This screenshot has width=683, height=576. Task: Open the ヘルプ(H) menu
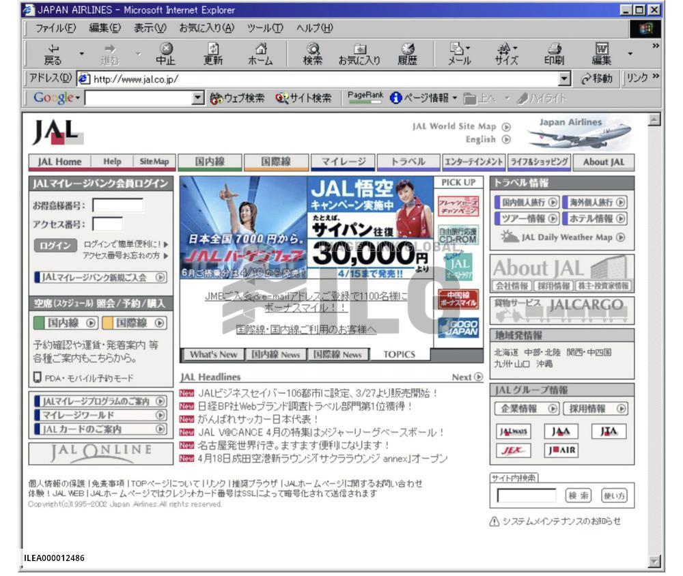pos(314,28)
